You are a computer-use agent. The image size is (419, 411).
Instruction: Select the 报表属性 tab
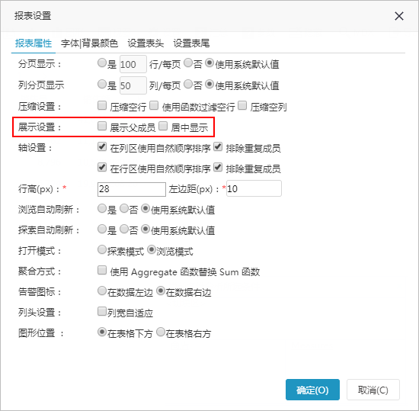click(x=34, y=43)
